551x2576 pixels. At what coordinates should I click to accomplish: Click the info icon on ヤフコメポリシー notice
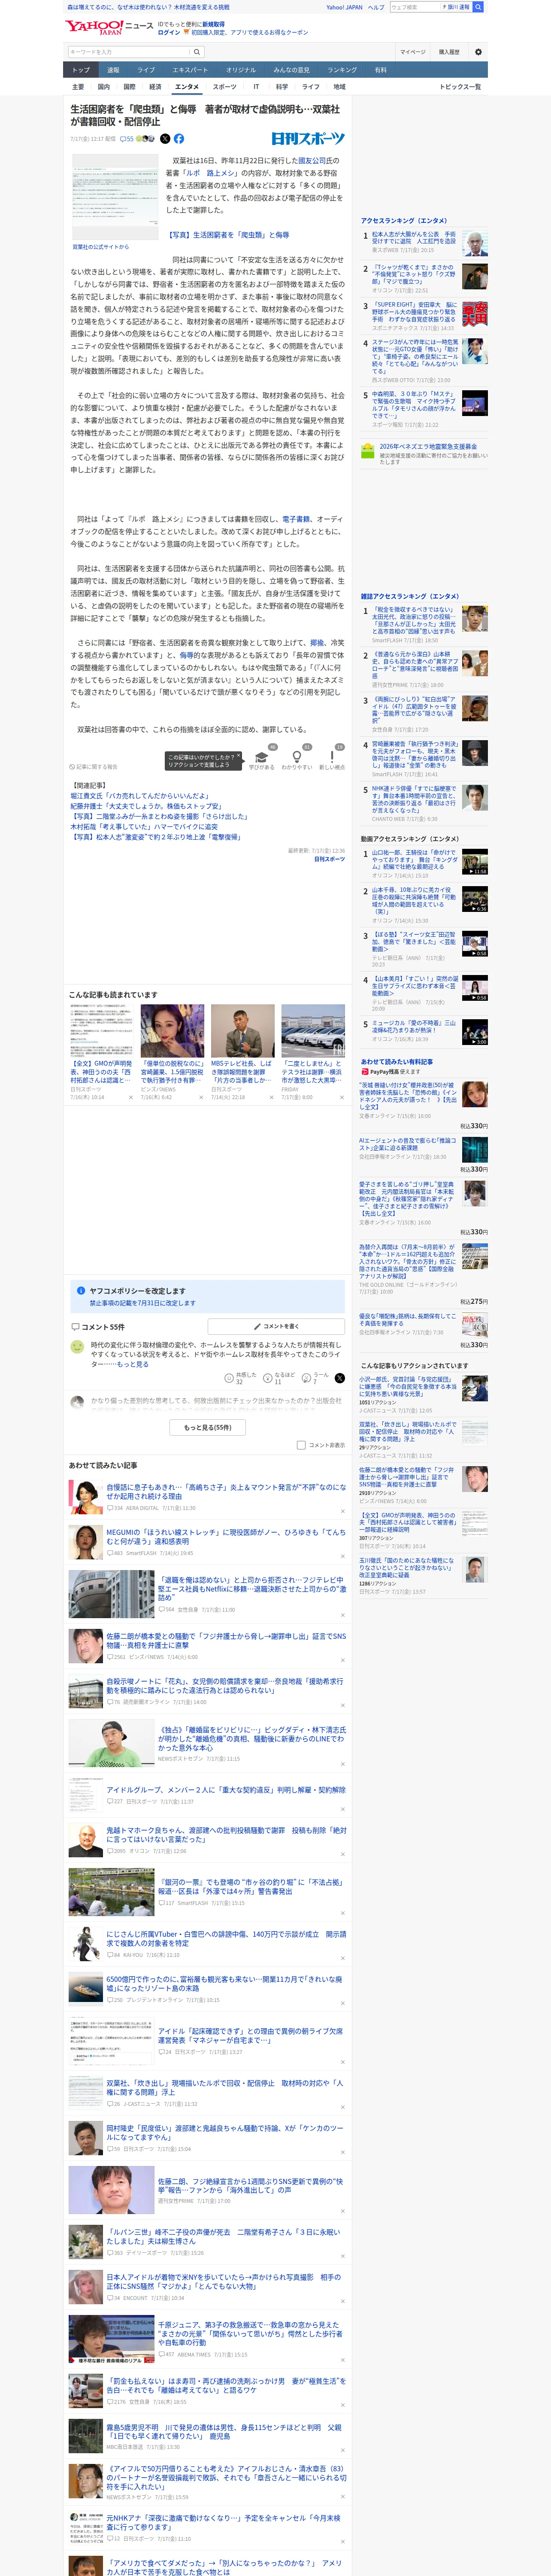click(81, 1290)
